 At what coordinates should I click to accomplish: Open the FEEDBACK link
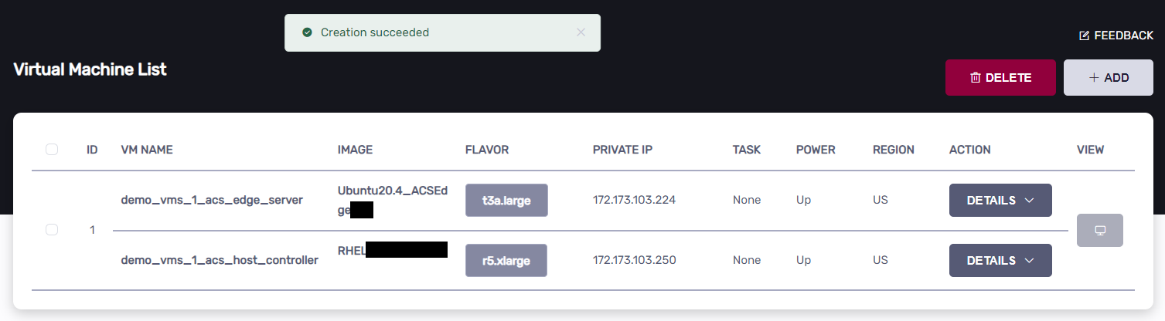point(1123,35)
